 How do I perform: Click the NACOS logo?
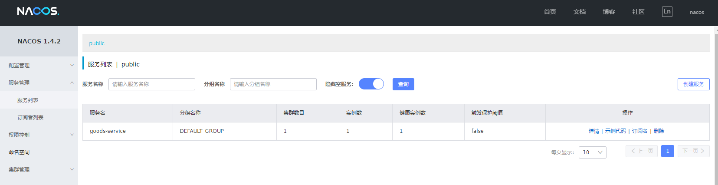tap(38, 11)
